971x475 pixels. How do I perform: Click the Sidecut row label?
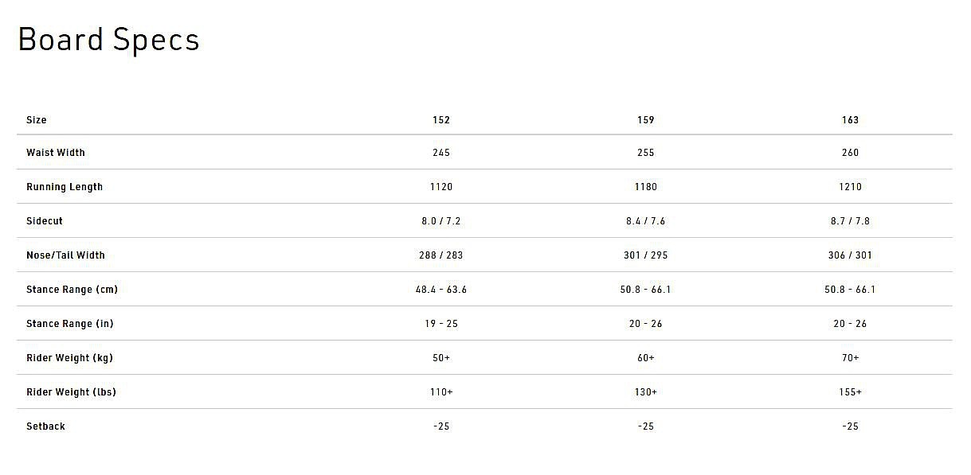pyautogui.click(x=45, y=221)
